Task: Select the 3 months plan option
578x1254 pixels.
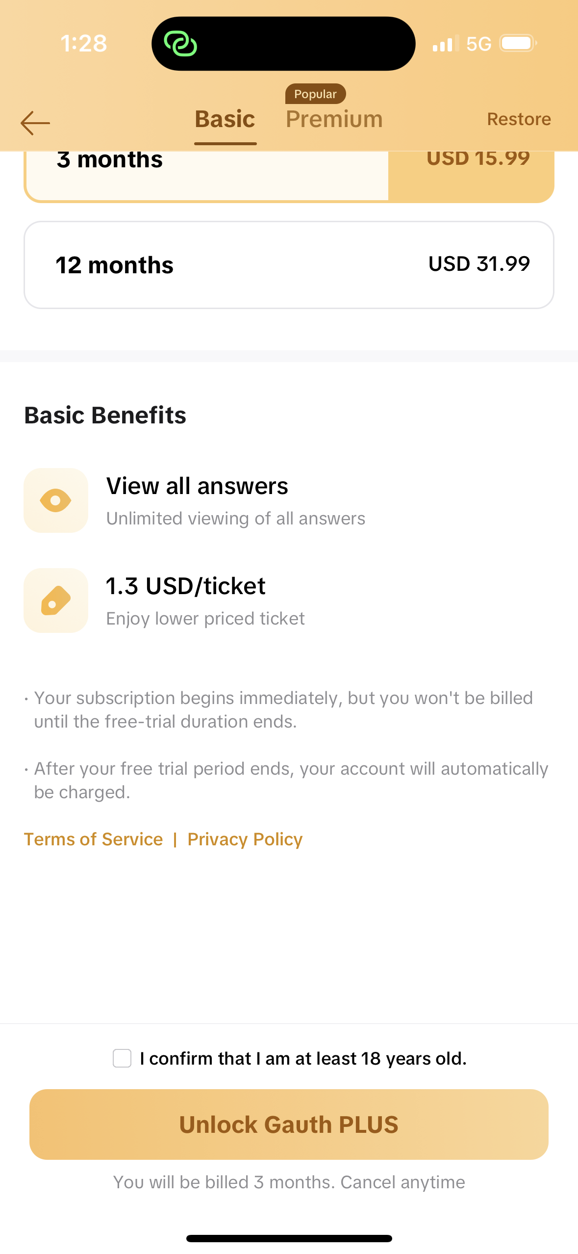Action: click(x=206, y=174)
